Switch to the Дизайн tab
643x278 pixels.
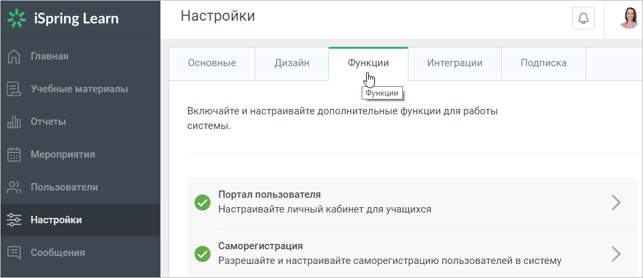292,63
